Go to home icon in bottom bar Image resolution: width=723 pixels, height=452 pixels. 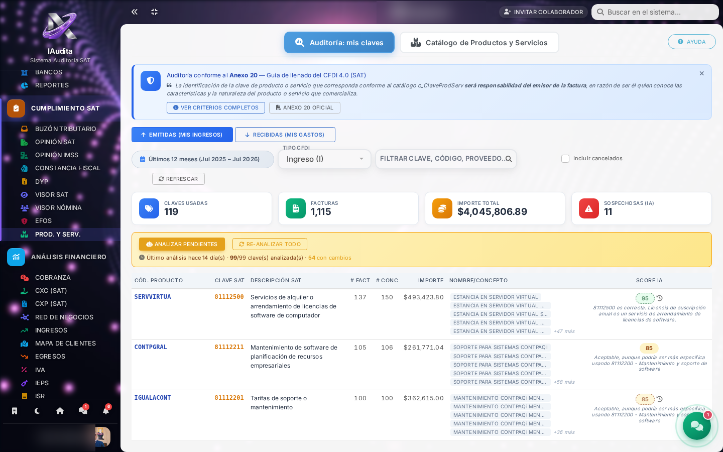coord(60,411)
